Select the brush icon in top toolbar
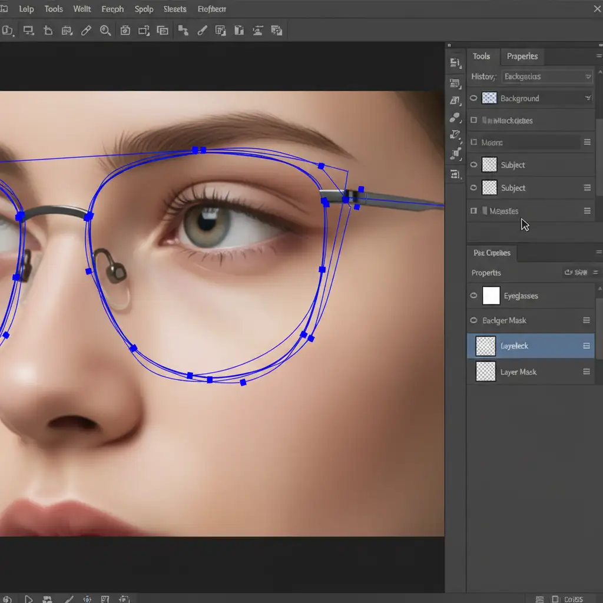Screen dimensions: 603x603 tap(201, 31)
